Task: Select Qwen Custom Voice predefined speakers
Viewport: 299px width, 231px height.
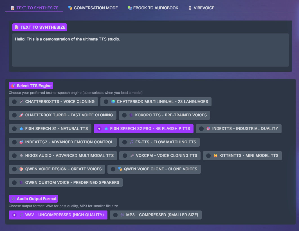Action: point(14,182)
